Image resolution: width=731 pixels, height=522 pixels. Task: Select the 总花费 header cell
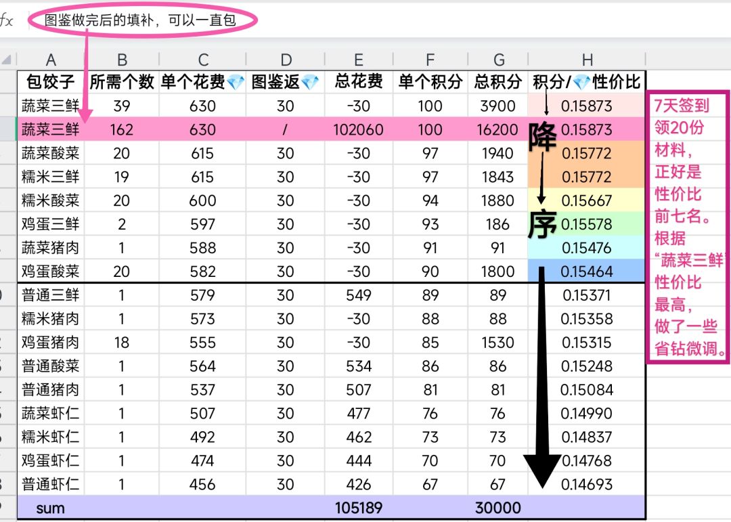tap(358, 82)
